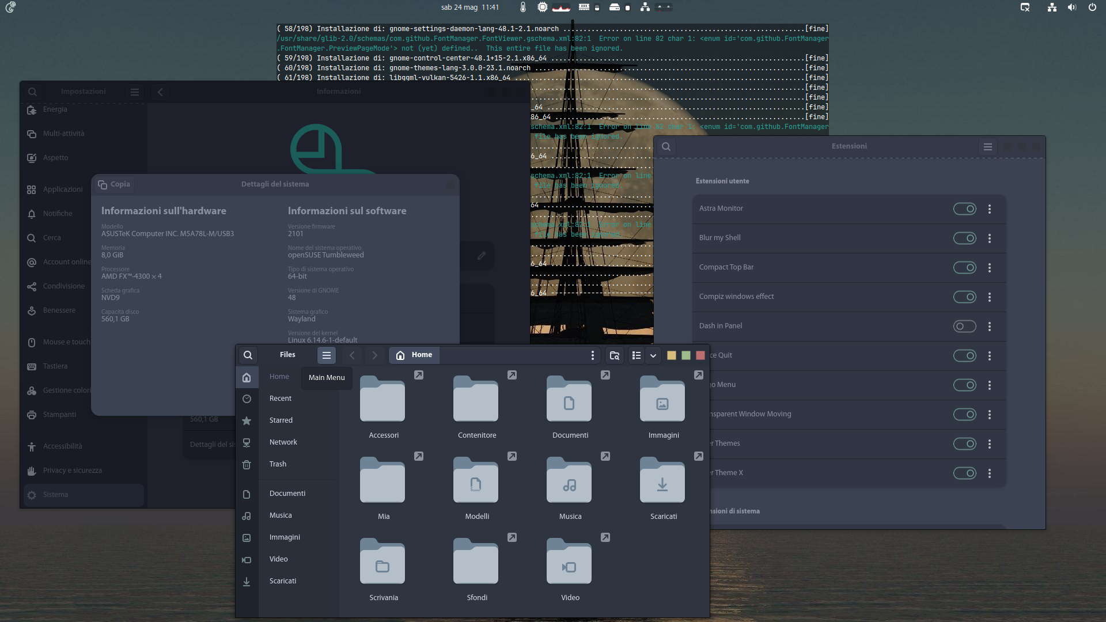This screenshot has width=1106, height=622.
Task: Click the disk drive icon in top bar
Action: point(614,7)
